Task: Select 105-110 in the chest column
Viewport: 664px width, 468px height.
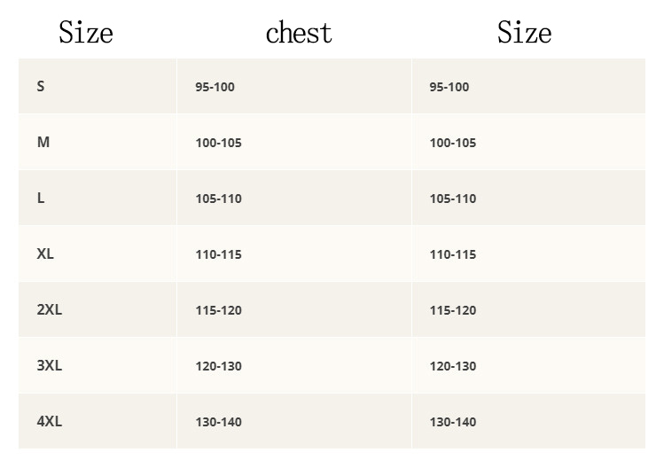Action: (x=218, y=199)
